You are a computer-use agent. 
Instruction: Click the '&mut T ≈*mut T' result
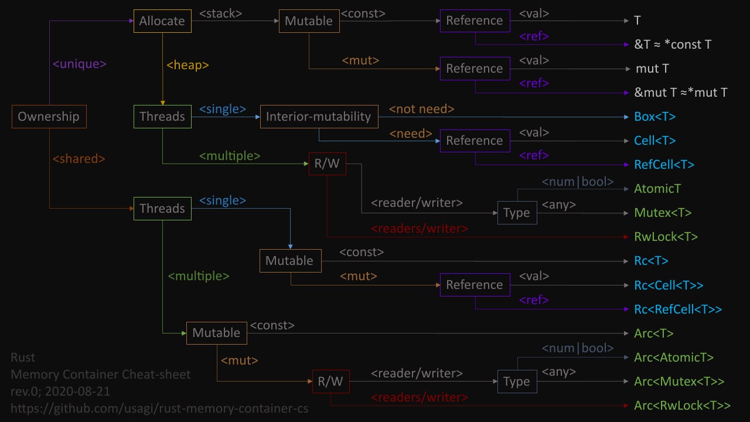tap(681, 93)
